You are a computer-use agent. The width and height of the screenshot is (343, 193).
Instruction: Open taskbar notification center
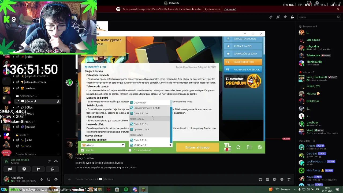[337, 190]
